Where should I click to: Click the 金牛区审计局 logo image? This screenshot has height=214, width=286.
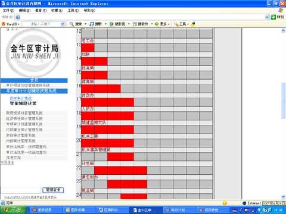[34, 52]
